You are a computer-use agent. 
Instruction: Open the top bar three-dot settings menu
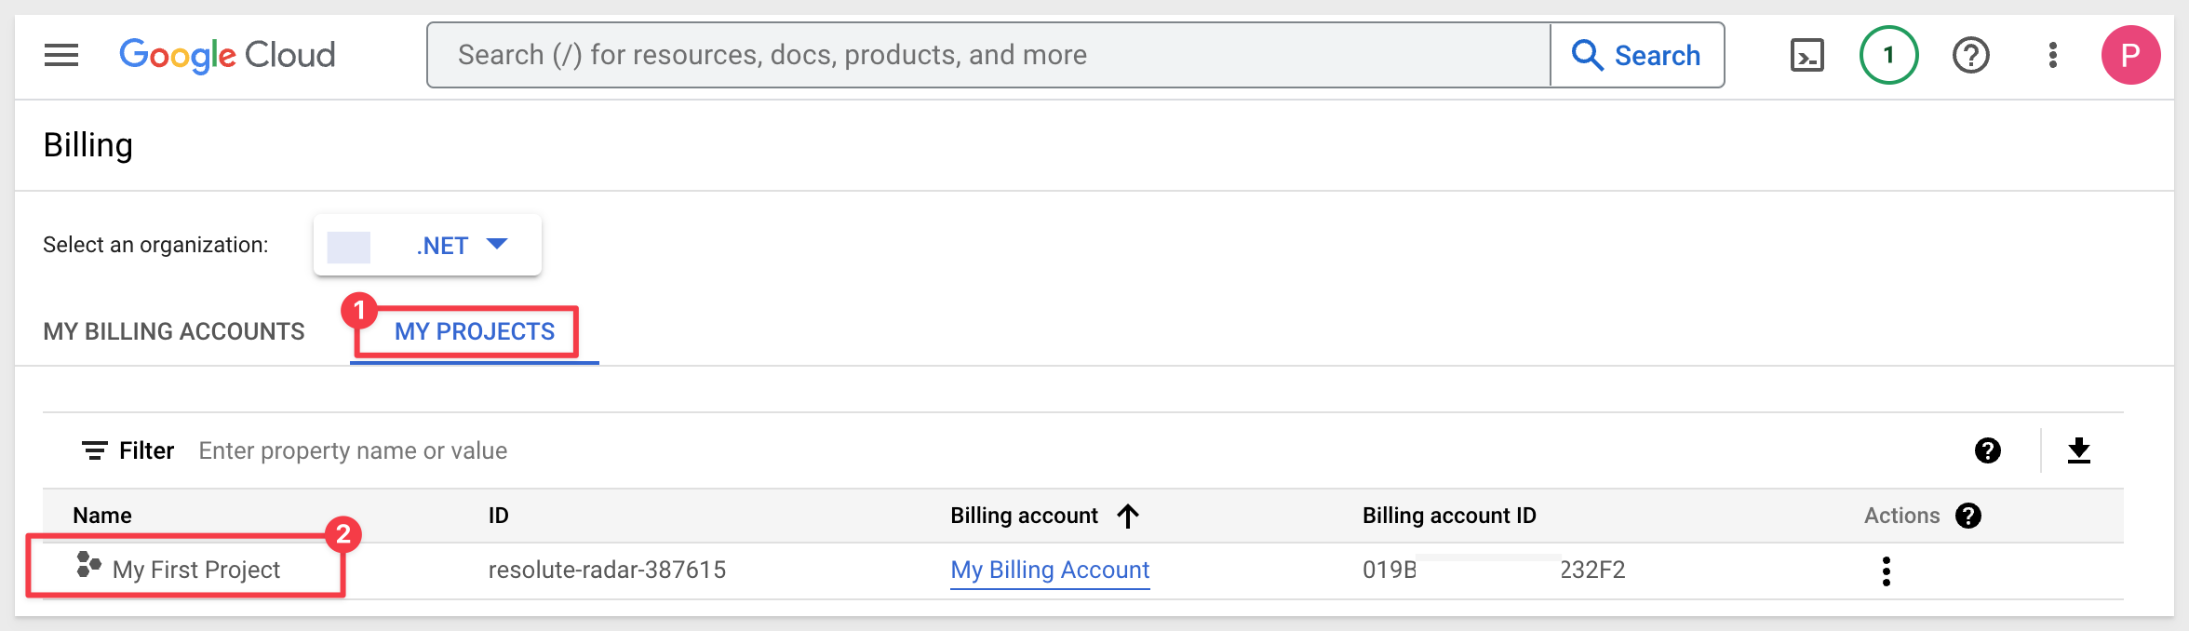click(x=2052, y=56)
